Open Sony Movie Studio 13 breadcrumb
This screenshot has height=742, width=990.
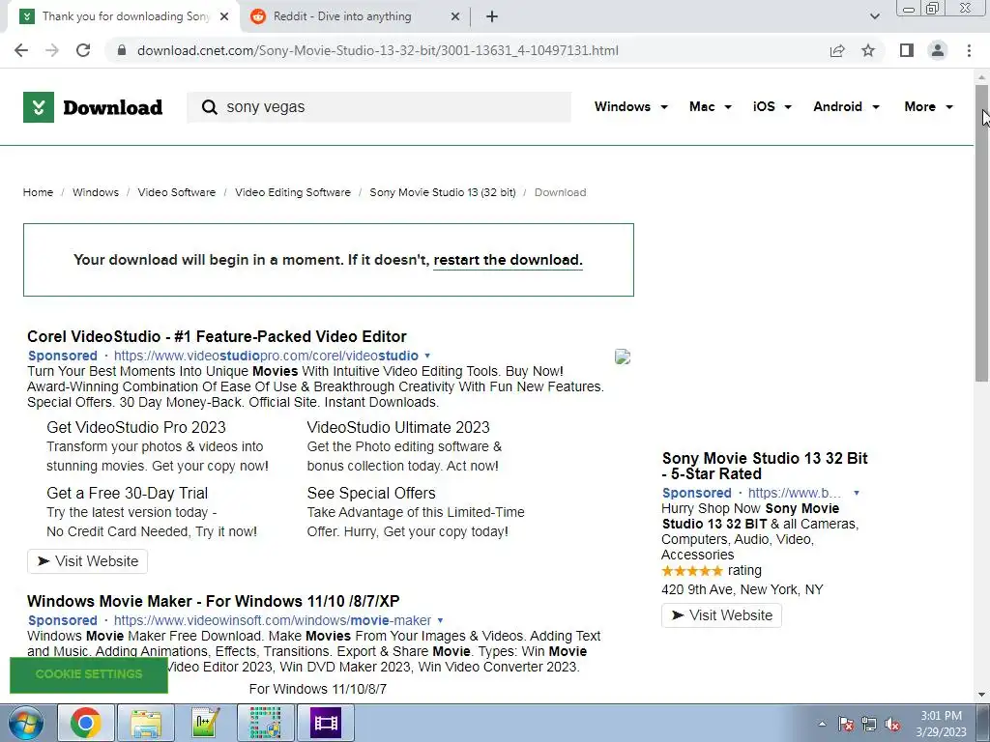pyautogui.click(x=443, y=192)
